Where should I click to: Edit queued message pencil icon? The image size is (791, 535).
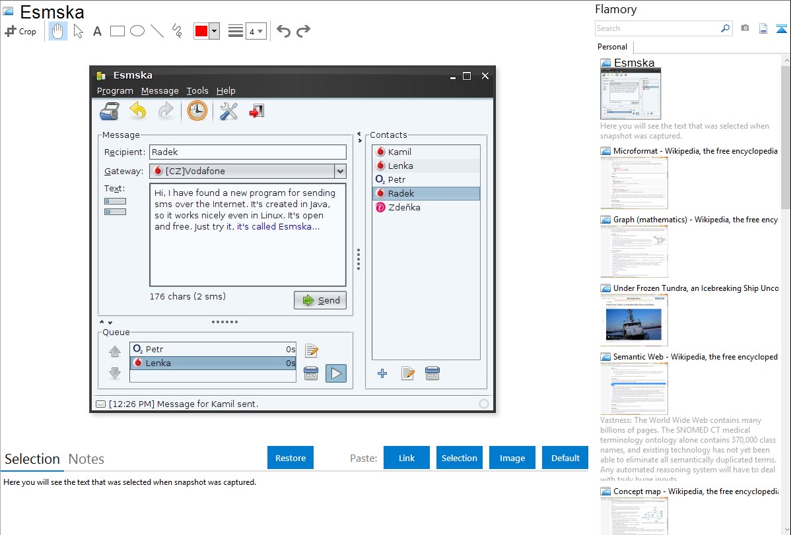[x=311, y=350]
